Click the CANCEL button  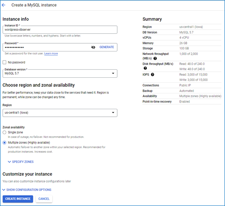pos(44,199)
